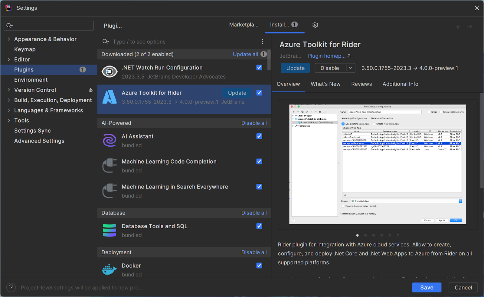Click the Docker whale plugin icon
Screen dimensions: 484x297
pos(110,269)
